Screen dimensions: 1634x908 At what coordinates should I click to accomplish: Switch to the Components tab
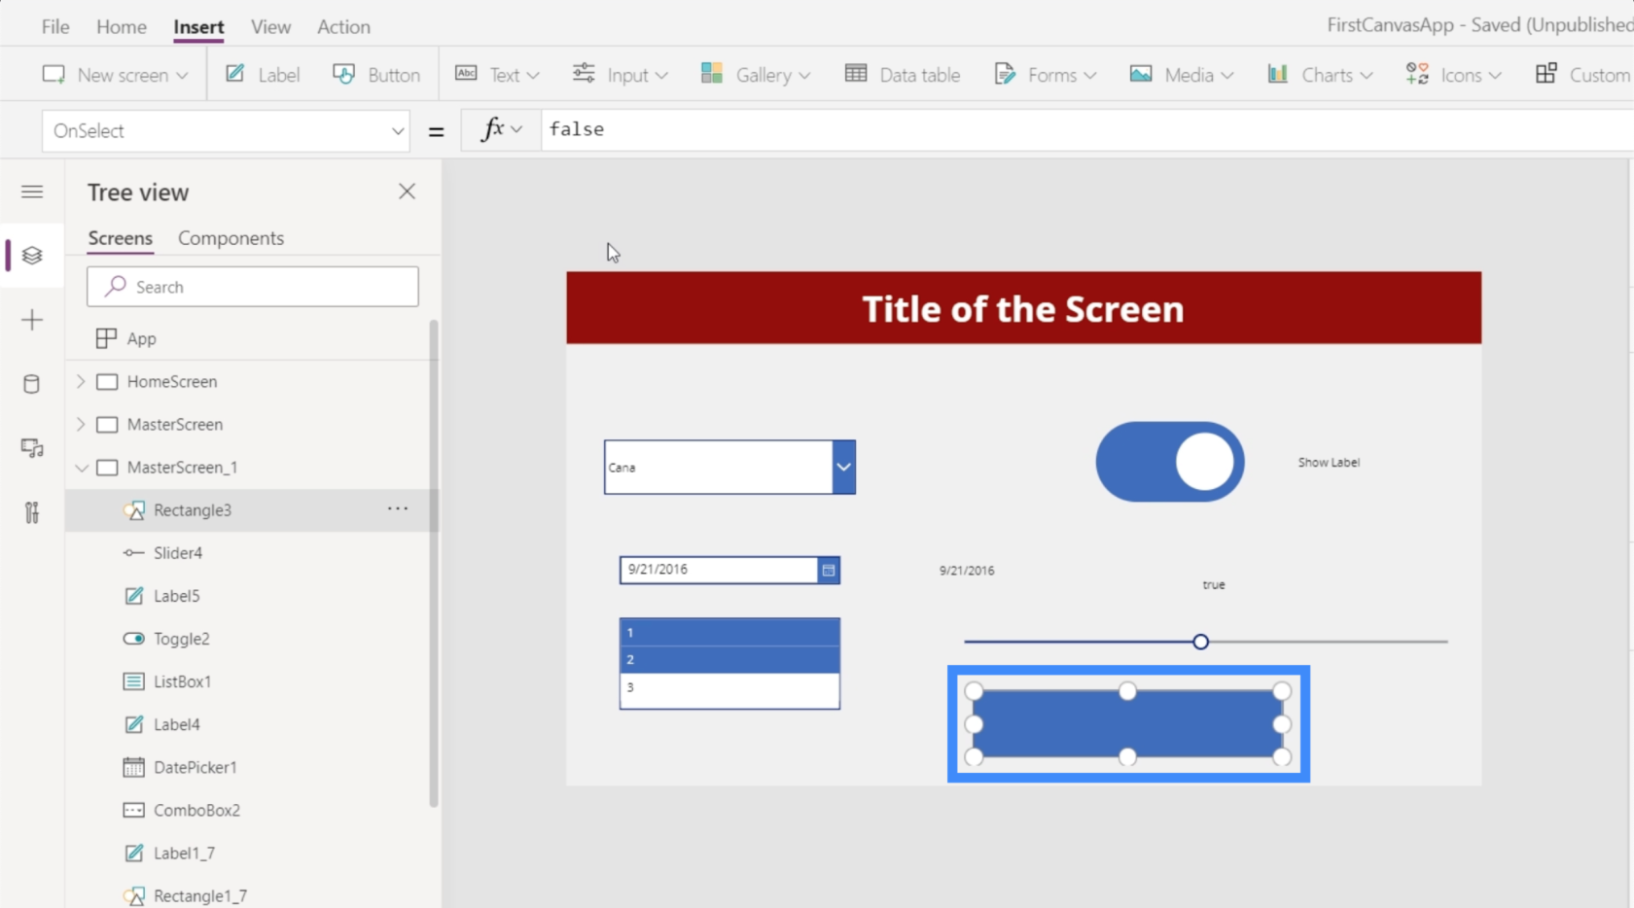point(231,238)
